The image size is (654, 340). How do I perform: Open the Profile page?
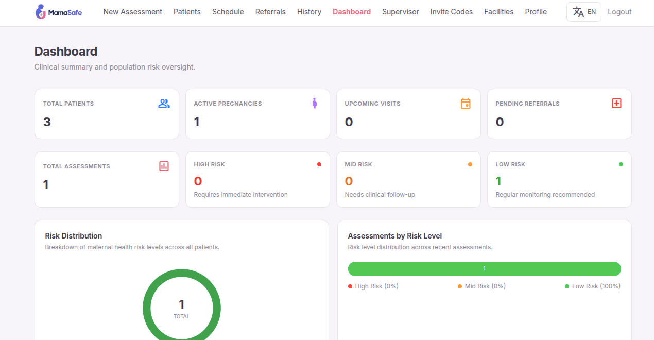pos(536,12)
